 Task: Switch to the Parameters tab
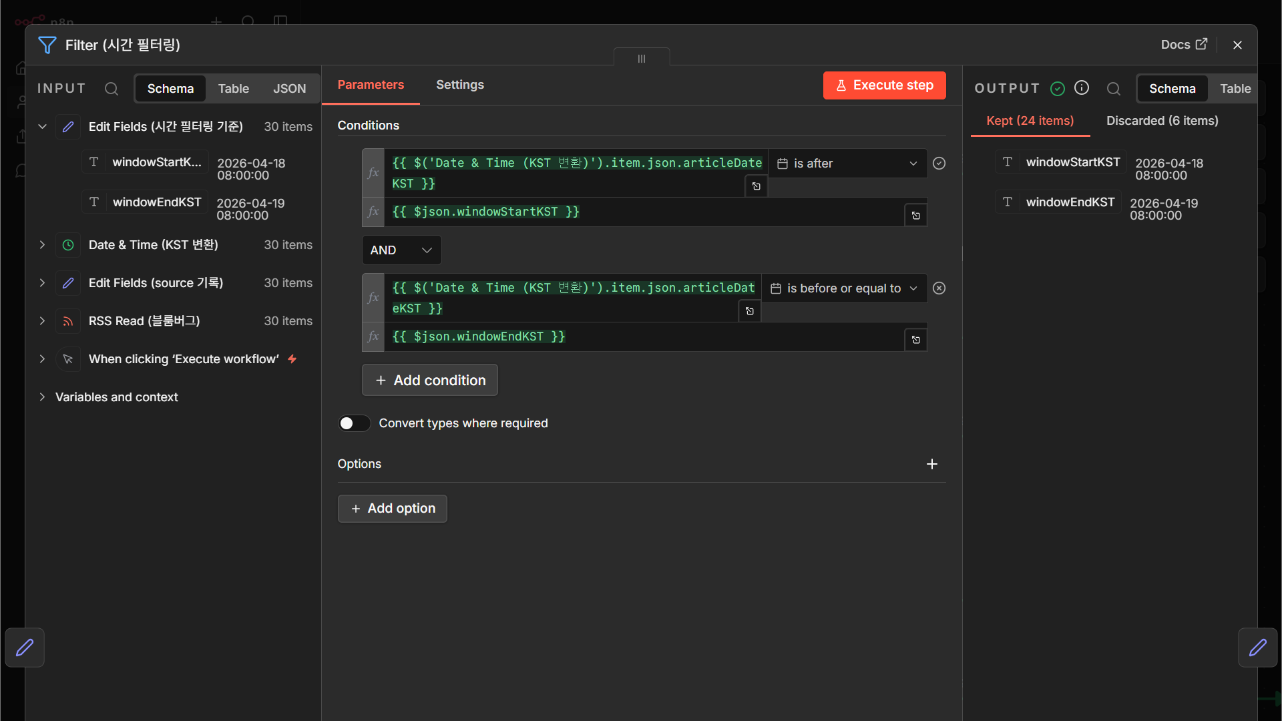[x=371, y=85]
